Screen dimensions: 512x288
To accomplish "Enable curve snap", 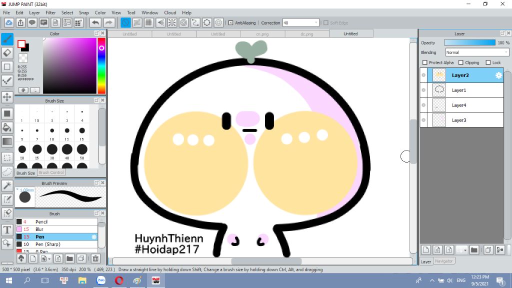I will pyautogui.click(x=195, y=23).
